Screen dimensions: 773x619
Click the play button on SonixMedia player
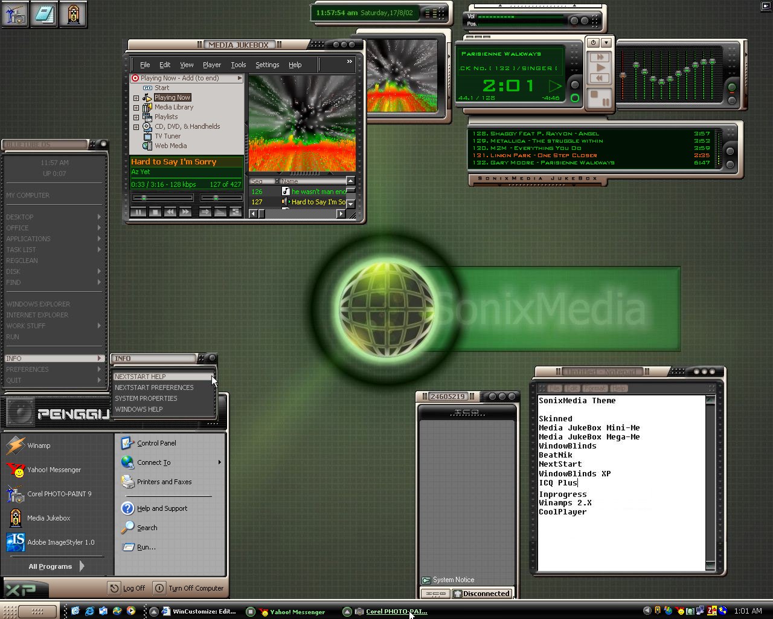point(600,67)
